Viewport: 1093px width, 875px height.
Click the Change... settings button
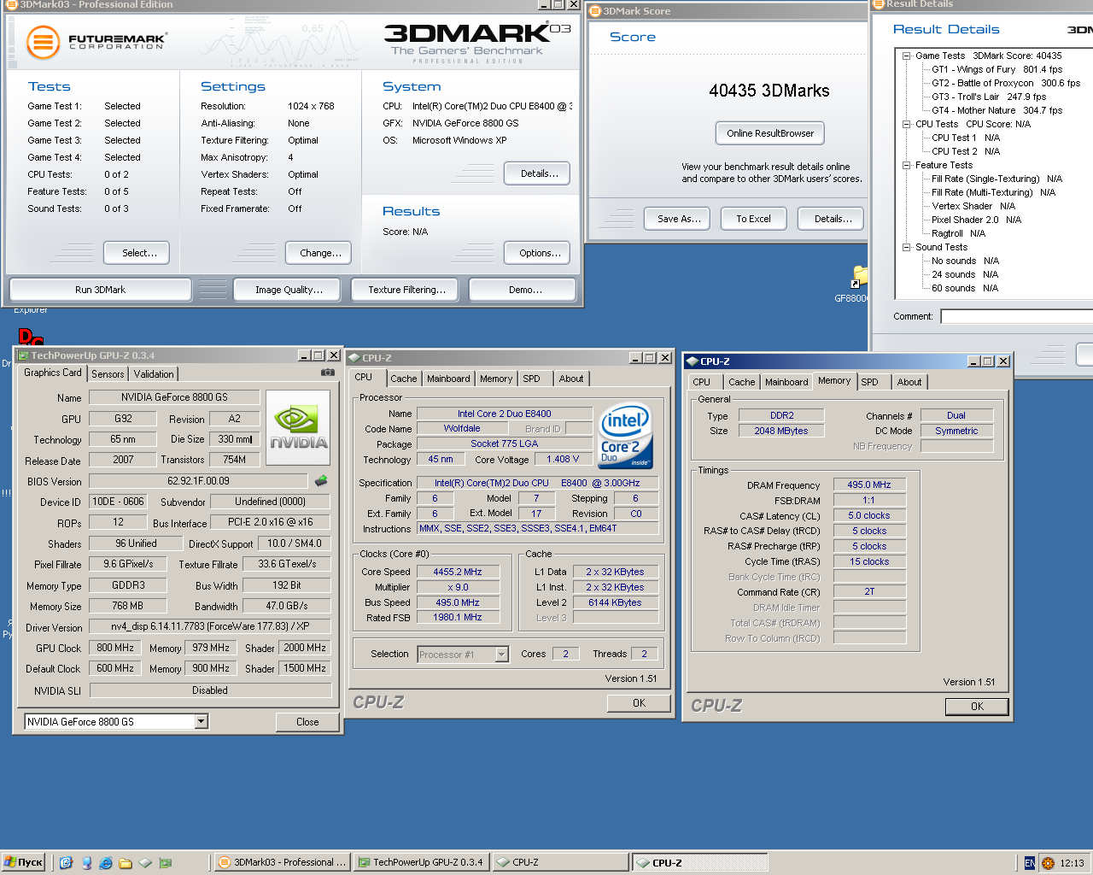320,253
